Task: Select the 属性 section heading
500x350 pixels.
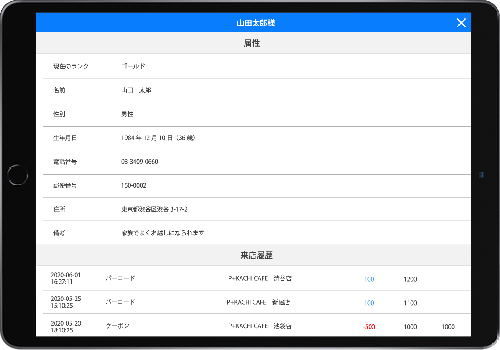Action: [252, 43]
